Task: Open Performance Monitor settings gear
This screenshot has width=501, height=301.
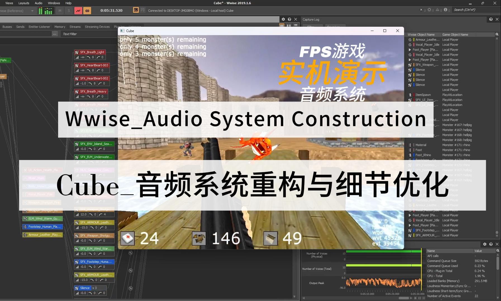Action: [485, 244]
